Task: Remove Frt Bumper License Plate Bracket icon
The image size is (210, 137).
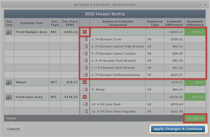Action: tap(84, 46)
